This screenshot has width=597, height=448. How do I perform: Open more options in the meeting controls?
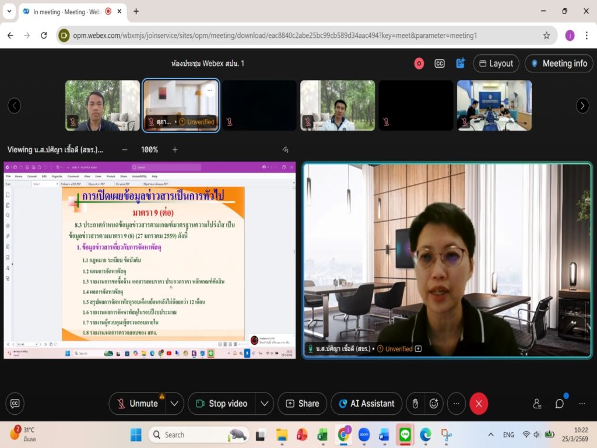(x=456, y=404)
